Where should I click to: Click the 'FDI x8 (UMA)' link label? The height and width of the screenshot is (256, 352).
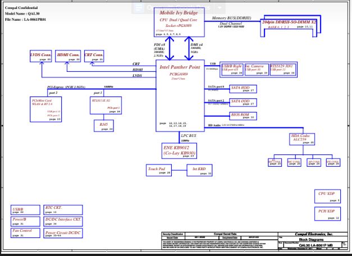click(159, 47)
